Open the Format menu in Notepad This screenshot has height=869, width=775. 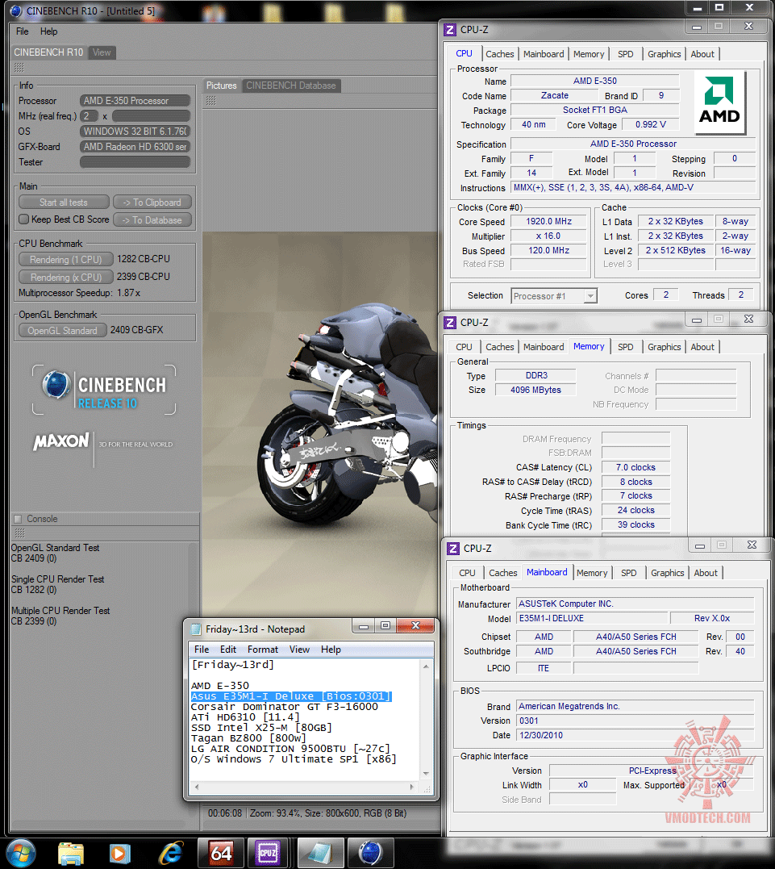(x=263, y=650)
